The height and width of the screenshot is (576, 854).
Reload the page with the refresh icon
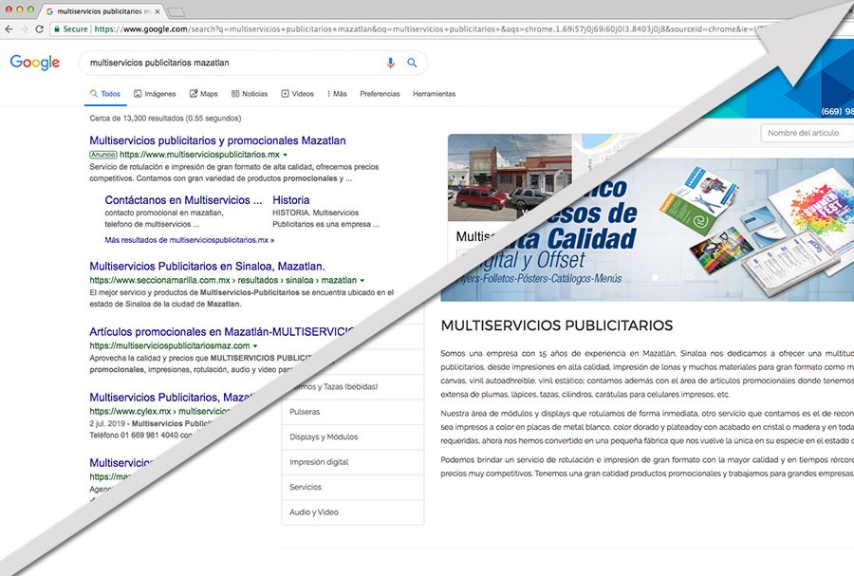39,29
